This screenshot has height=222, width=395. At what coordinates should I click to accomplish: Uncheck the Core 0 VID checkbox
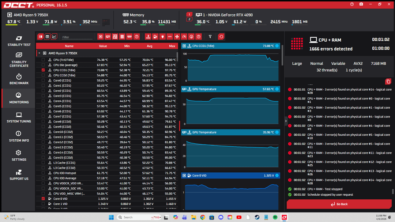[43, 199]
